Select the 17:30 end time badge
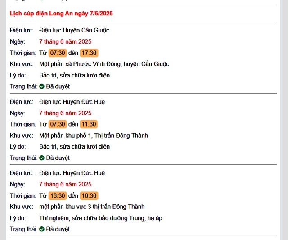This screenshot has height=240, width=288. pyautogui.click(x=89, y=53)
